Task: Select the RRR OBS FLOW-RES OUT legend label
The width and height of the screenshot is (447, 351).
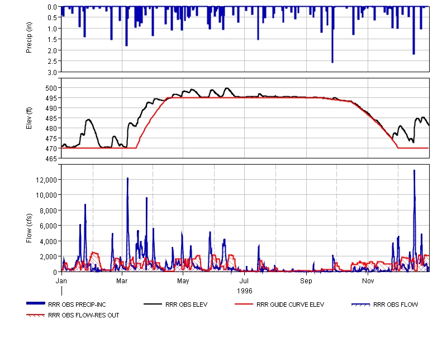Action: 84,315
